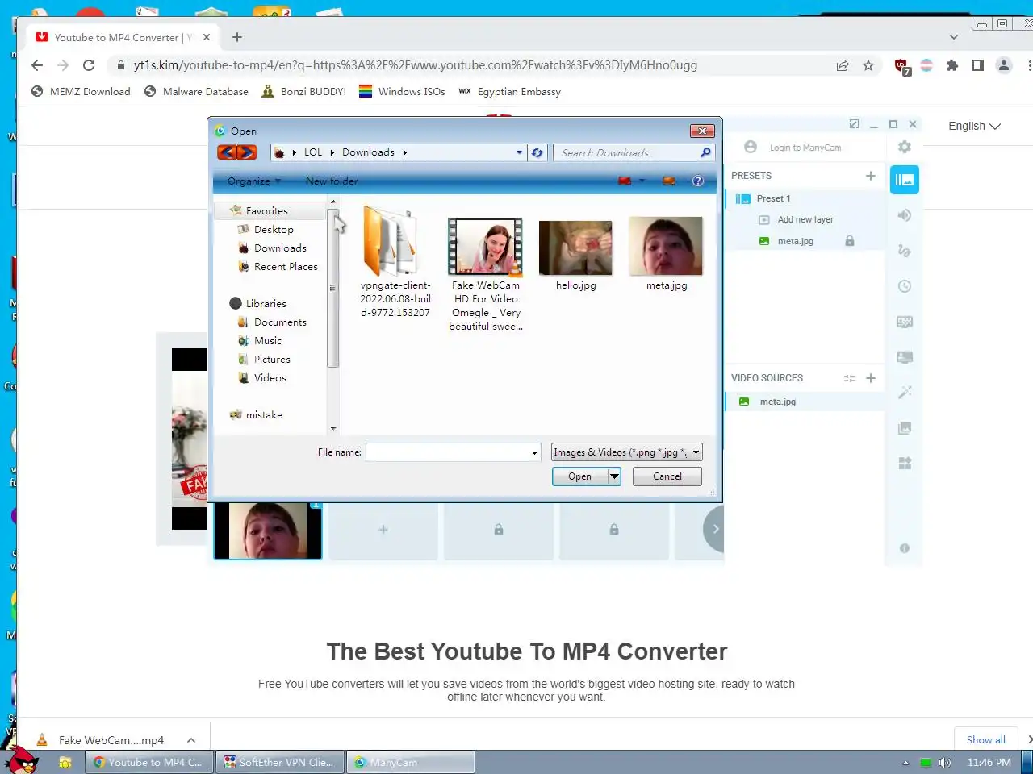Select Music library

[268, 340]
